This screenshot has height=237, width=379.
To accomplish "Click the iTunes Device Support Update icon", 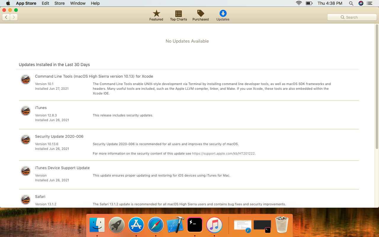I will (x=26, y=171).
